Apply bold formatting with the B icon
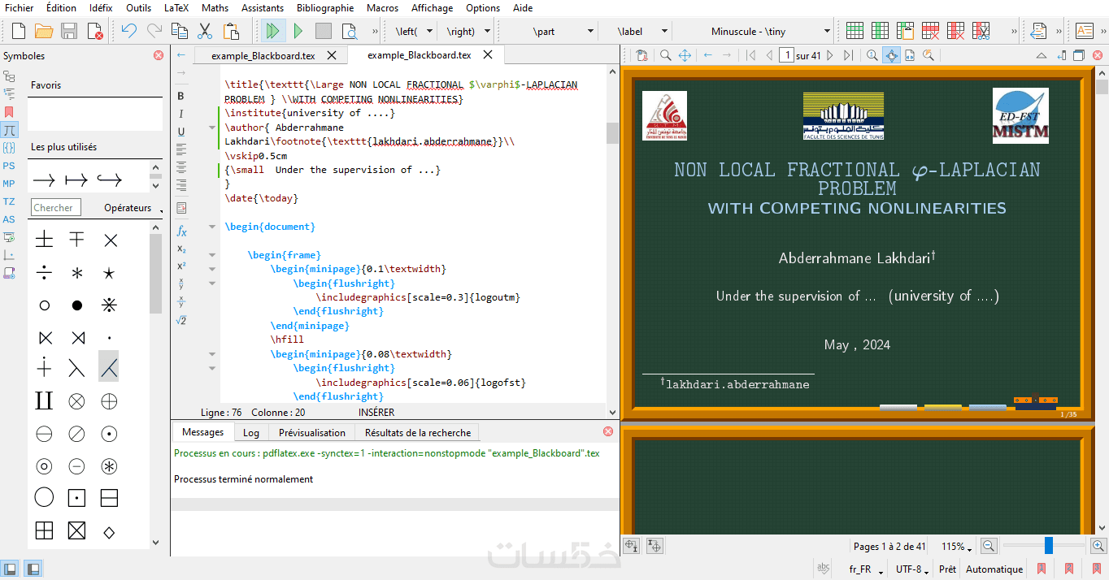 [181, 96]
